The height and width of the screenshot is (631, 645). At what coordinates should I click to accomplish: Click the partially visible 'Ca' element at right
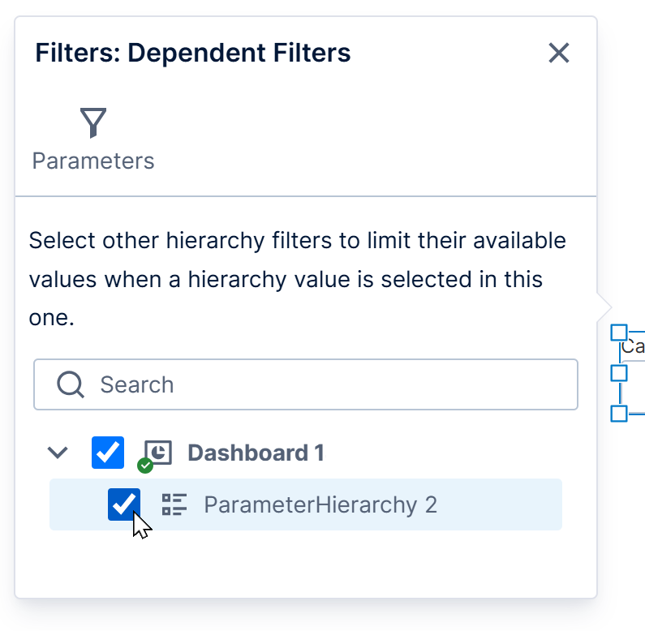click(633, 347)
